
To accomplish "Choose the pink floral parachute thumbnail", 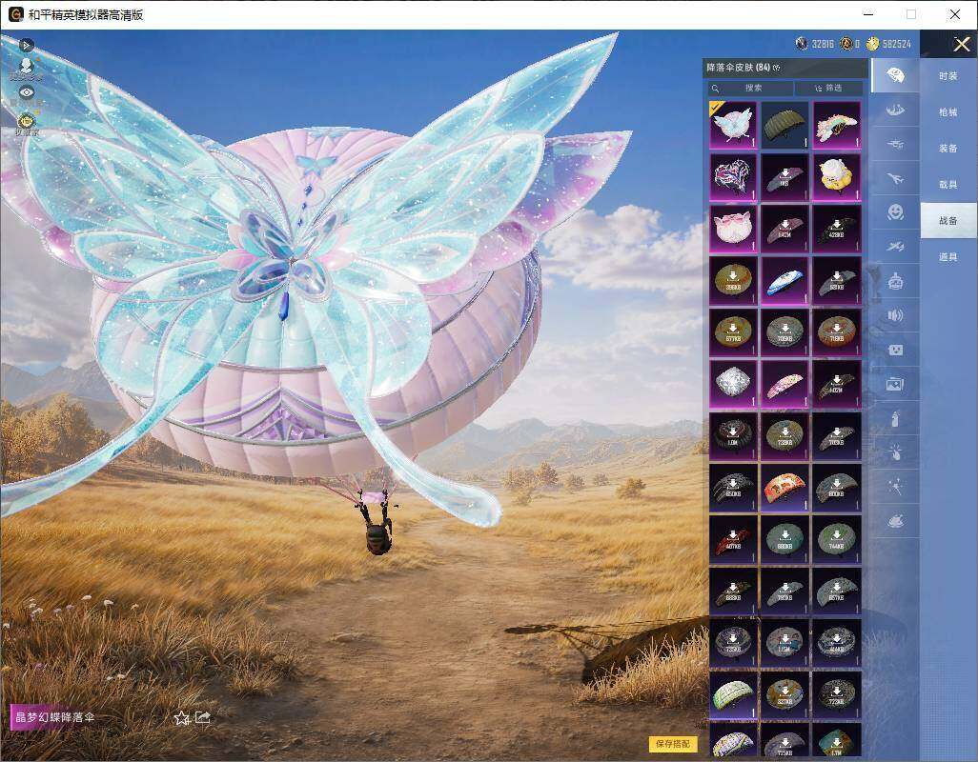I will pyautogui.click(x=785, y=384).
